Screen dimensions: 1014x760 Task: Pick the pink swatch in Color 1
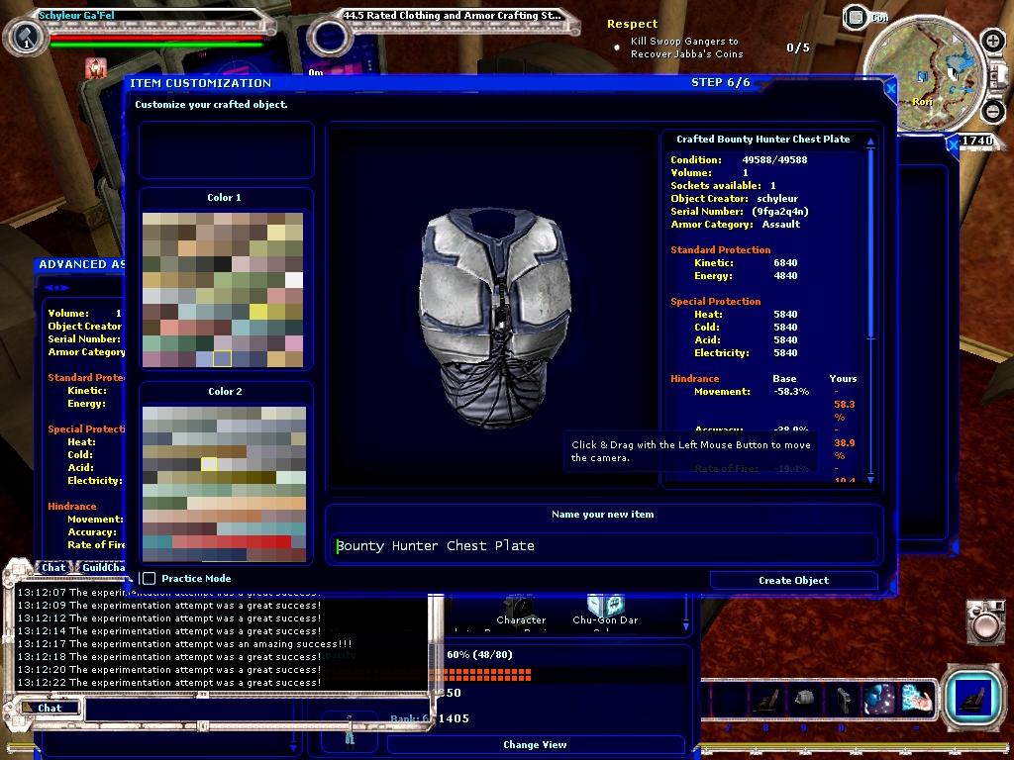click(294, 342)
